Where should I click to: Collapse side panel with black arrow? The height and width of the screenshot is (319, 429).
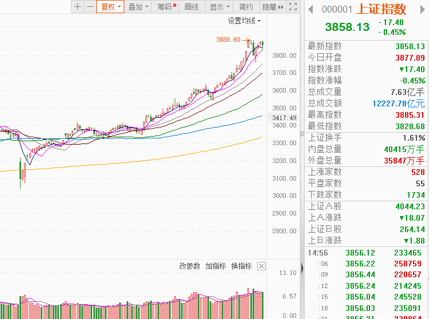(x=302, y=268)
